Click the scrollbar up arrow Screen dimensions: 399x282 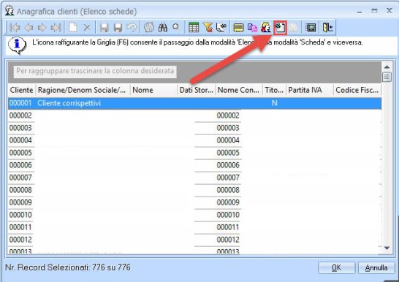387,67
